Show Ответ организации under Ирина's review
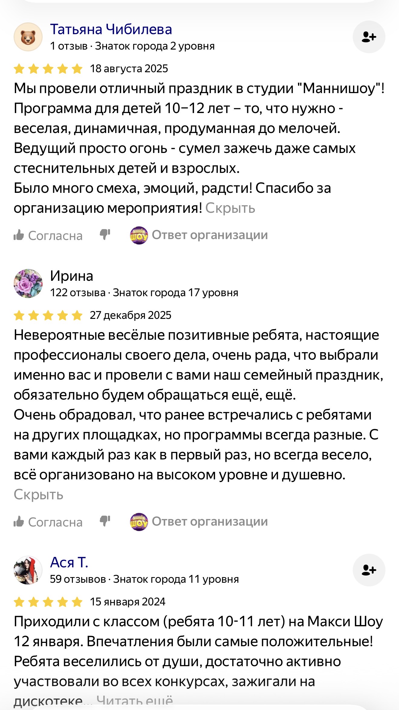The width and height of the screenshot is (399, 710). 210,521
